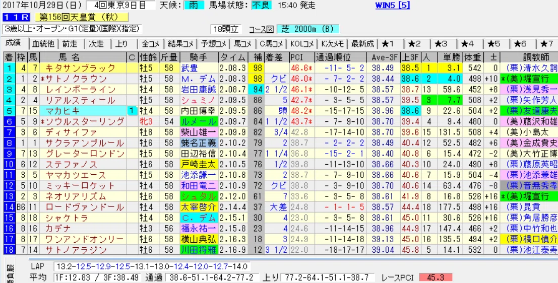This screenshot has width=558, height=283.
Task: Sort by the PCI column header
Action: pyautogui.click(x=301, y=57)
